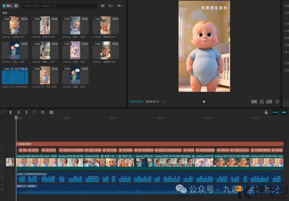Play the preview video
289x201 pixels.
(x=204, y=102)
